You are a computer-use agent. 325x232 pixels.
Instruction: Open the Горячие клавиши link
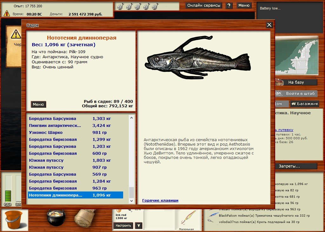(x=160, y=200)
